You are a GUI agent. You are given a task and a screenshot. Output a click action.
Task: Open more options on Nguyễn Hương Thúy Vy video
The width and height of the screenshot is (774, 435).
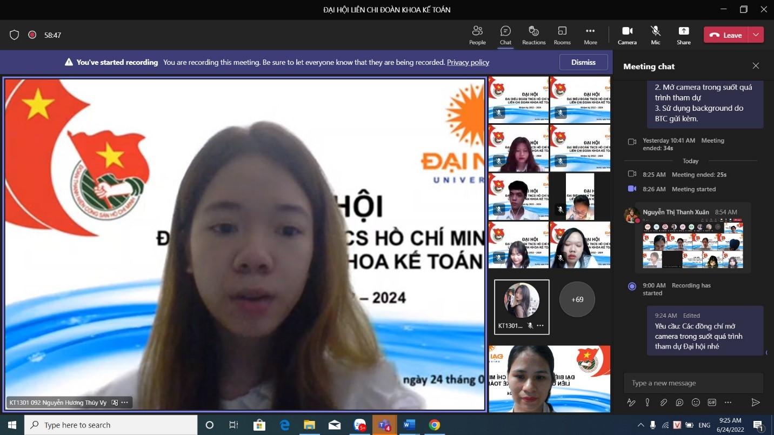pos(125,403)
